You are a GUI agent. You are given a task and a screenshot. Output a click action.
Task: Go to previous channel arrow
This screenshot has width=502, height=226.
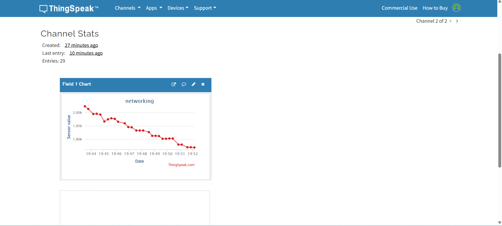(451, 21)
